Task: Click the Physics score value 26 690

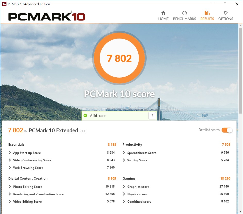Action: click(224, 194)
